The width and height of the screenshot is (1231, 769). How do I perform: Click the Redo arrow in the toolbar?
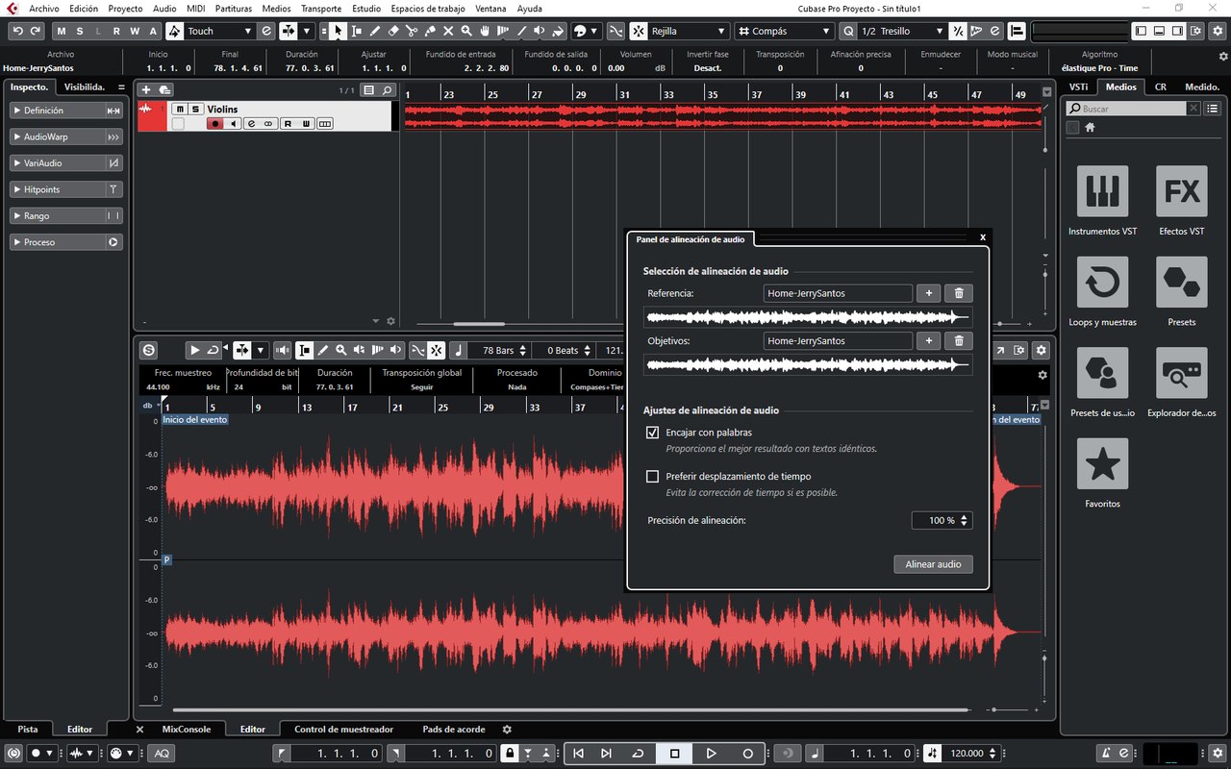point(36,31)
